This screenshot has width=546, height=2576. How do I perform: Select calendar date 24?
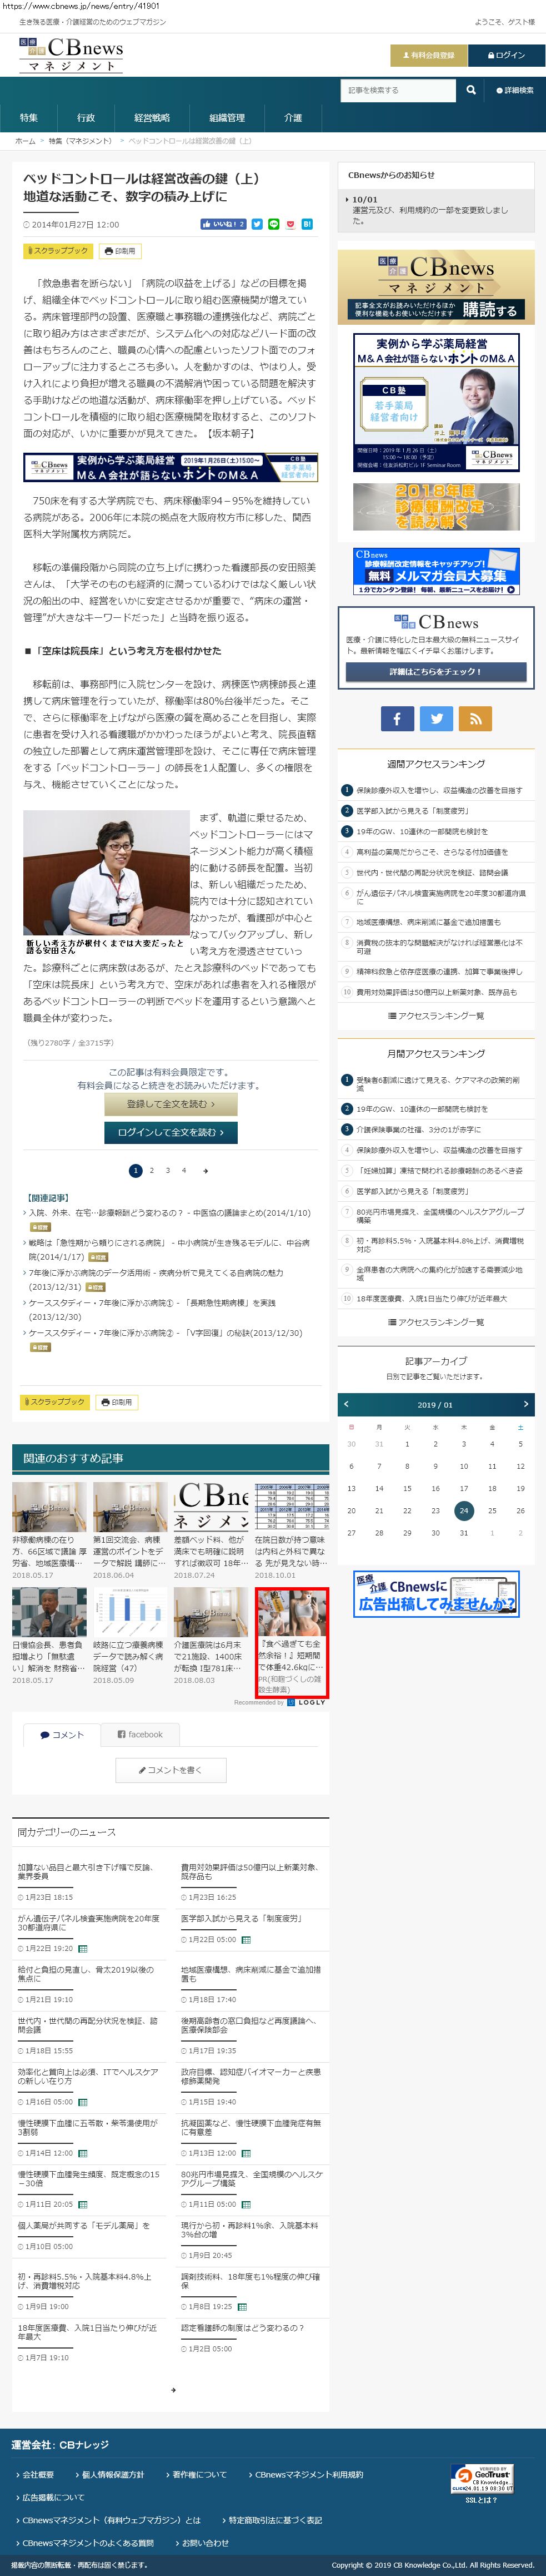463,1511
